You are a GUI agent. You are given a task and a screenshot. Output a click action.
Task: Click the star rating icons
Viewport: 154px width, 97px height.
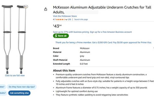[61, 19]
